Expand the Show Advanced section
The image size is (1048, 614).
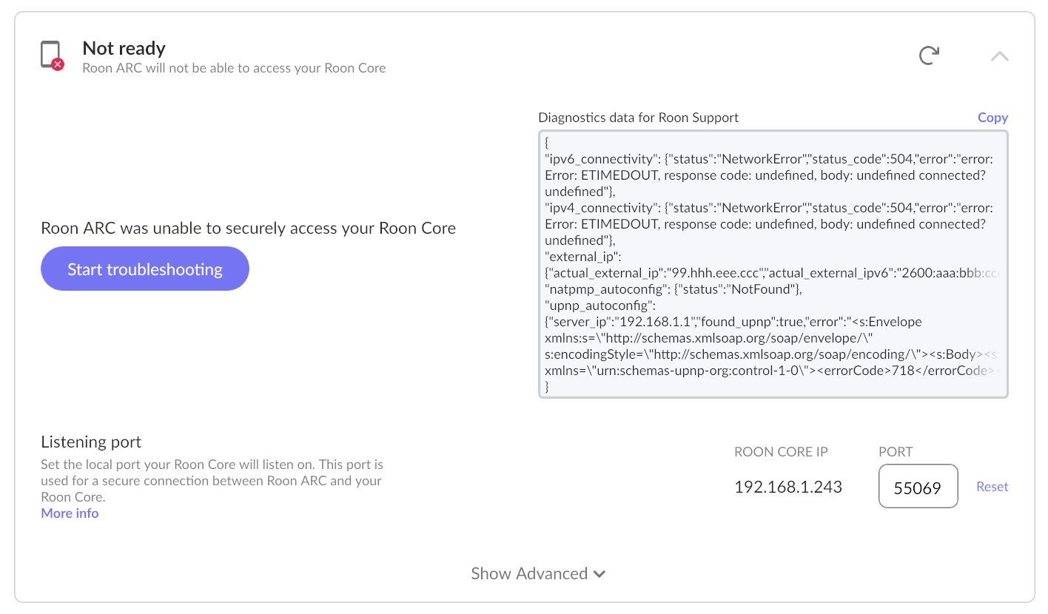529,573
